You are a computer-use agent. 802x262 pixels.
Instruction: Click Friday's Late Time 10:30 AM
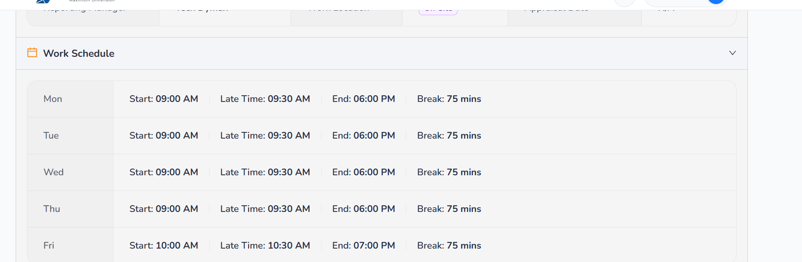pyautogui.click(x=288, y=245)
